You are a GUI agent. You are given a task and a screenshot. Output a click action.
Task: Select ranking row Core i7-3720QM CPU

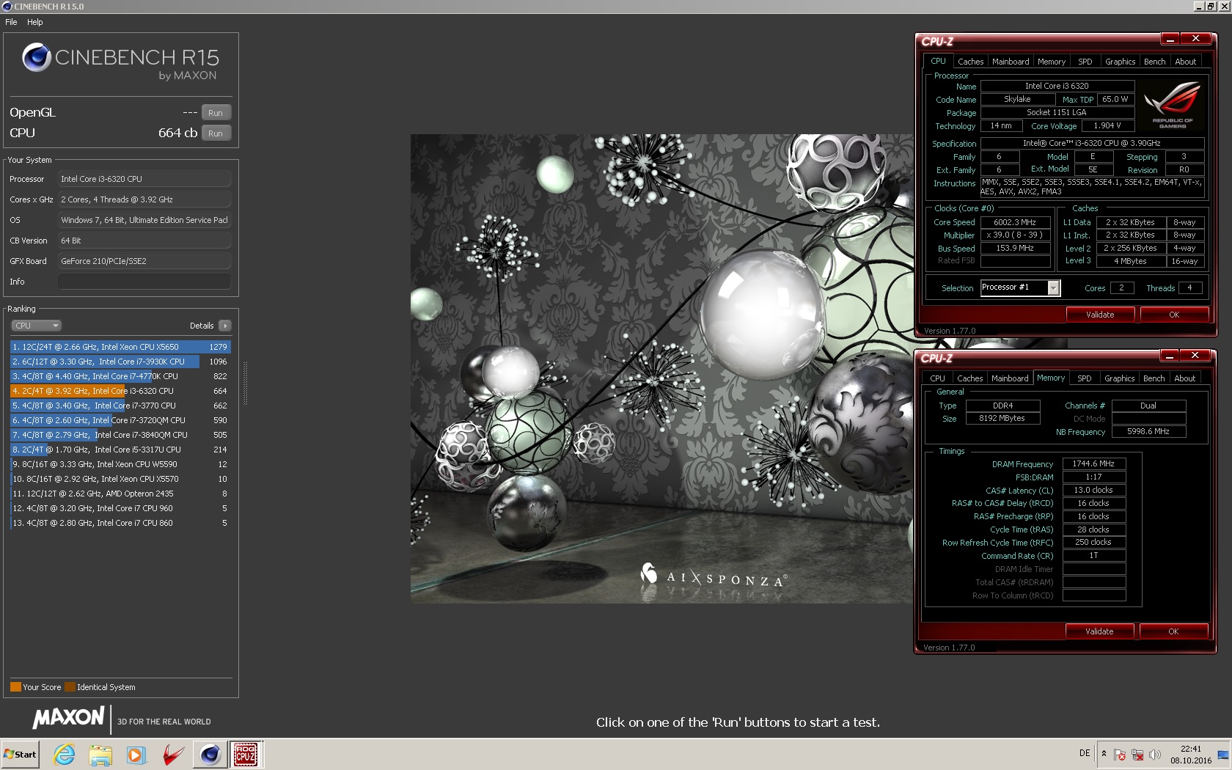[x=120, y=420]
